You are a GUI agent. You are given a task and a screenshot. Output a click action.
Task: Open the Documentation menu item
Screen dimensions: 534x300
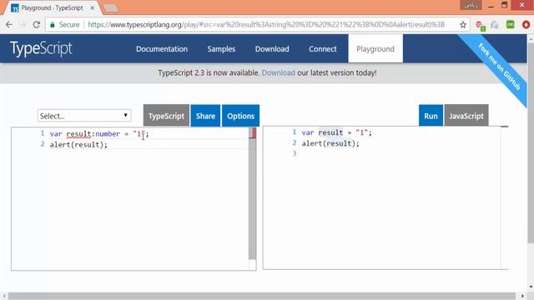pos(162,49)
